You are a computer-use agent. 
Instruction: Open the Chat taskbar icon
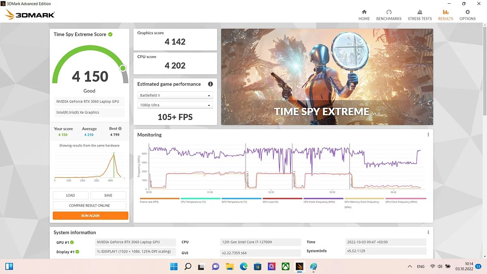(x=215, y=267)
